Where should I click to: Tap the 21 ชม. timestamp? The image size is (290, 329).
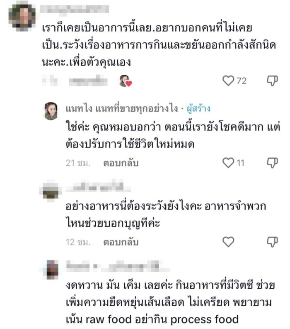[x=77, y=163]
